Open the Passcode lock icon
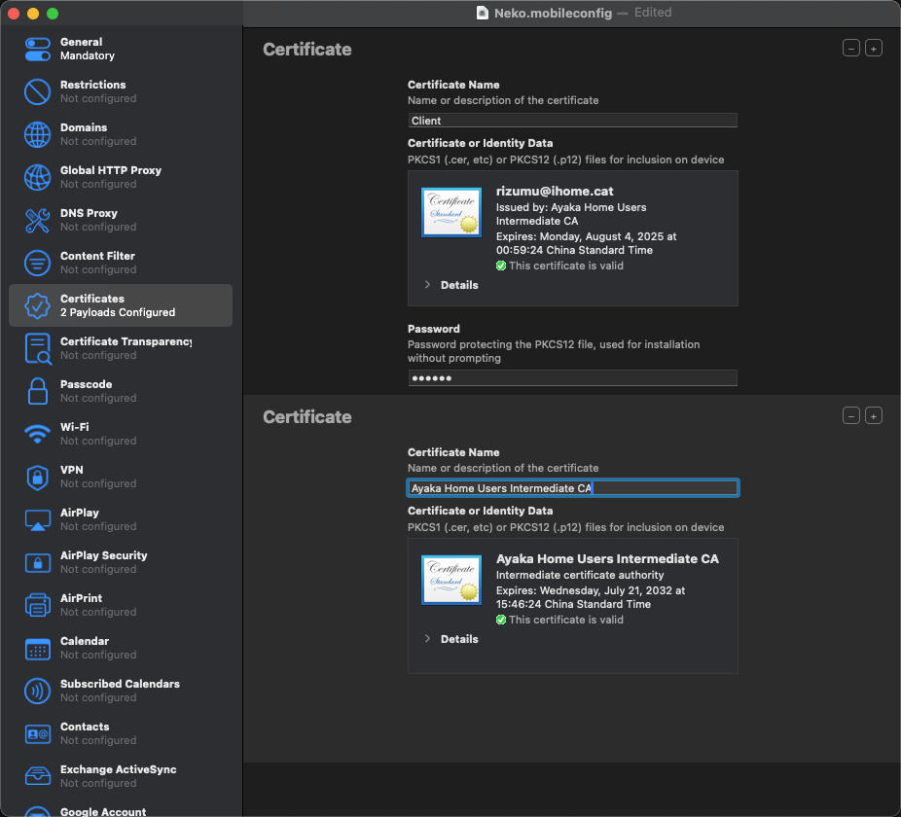The width and height of the screenshot is (901, 817). (37, 392)
